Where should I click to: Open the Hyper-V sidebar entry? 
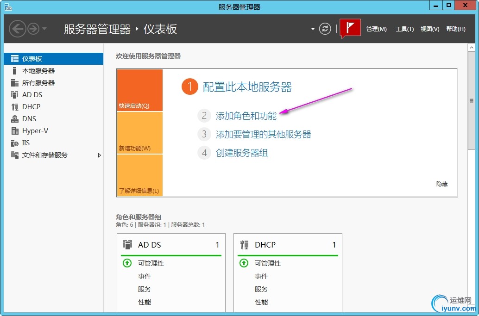pyautogui.click(x=53, y=131)
